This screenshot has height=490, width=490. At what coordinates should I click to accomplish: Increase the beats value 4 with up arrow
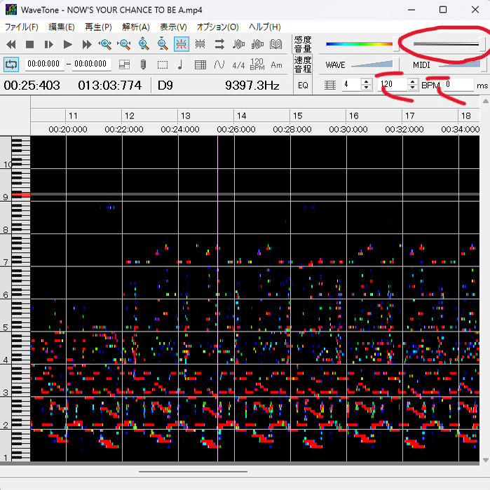366,81
